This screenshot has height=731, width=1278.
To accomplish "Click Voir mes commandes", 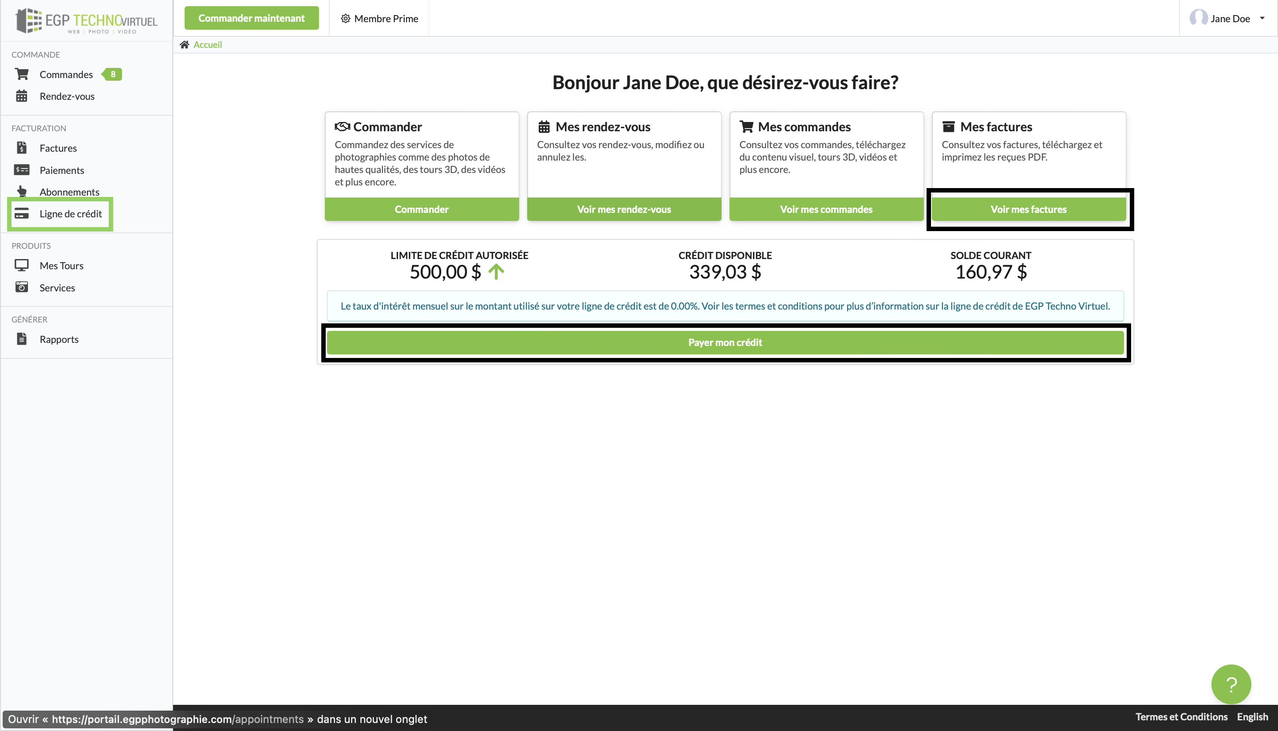I will coord(826,209).
